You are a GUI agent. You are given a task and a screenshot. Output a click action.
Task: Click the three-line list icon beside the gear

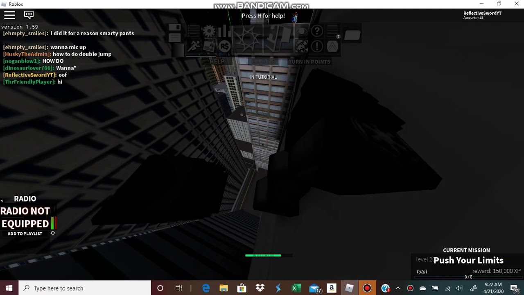point(194,32)
